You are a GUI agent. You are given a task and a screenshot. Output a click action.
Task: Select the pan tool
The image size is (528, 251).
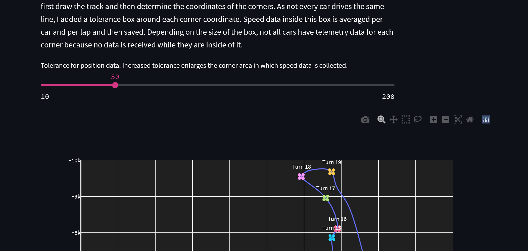[x=393, y=119]
